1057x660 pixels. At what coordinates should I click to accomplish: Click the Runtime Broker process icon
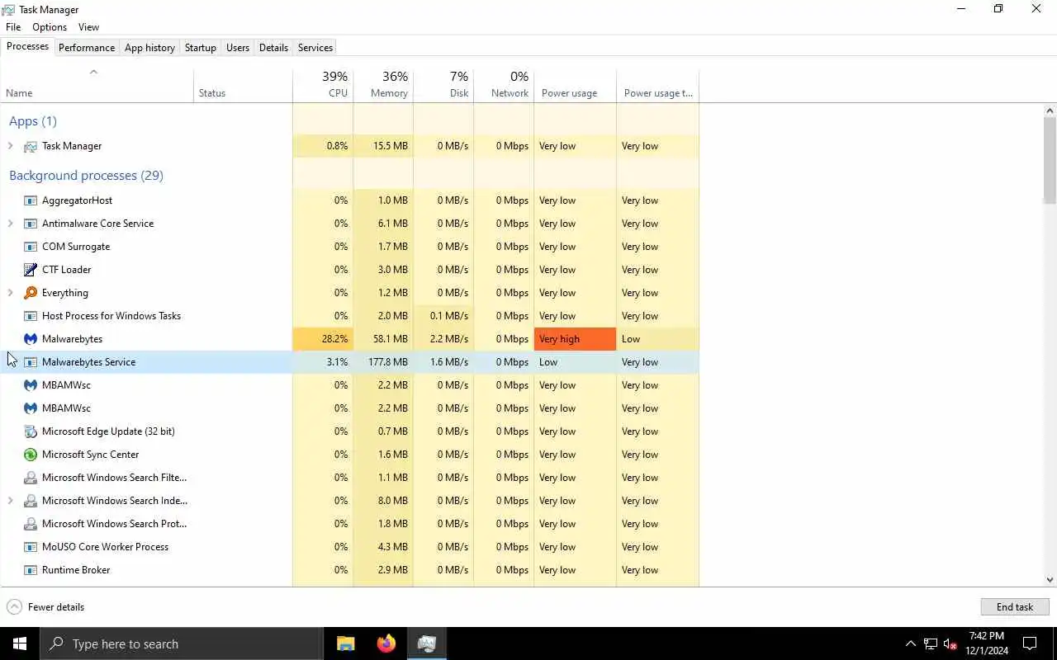[x=31, y=570]
